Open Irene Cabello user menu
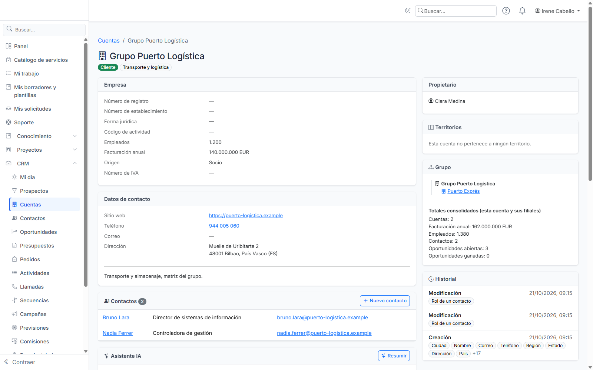593x370 pixels. (x=557, y=11)
